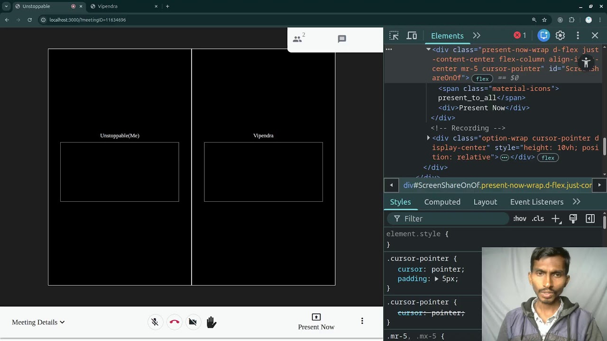This screenshot has height=341, width=607.
Task: Open the DevTools customize three-dot menu
Action: (x=578, y=36)
